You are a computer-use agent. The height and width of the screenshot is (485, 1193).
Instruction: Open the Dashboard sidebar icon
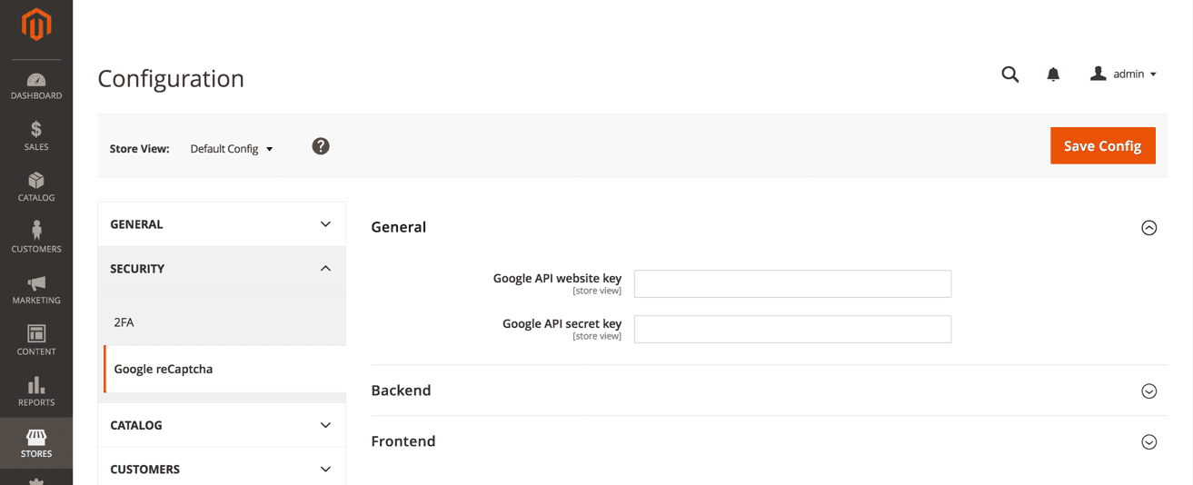pos(36,80)
